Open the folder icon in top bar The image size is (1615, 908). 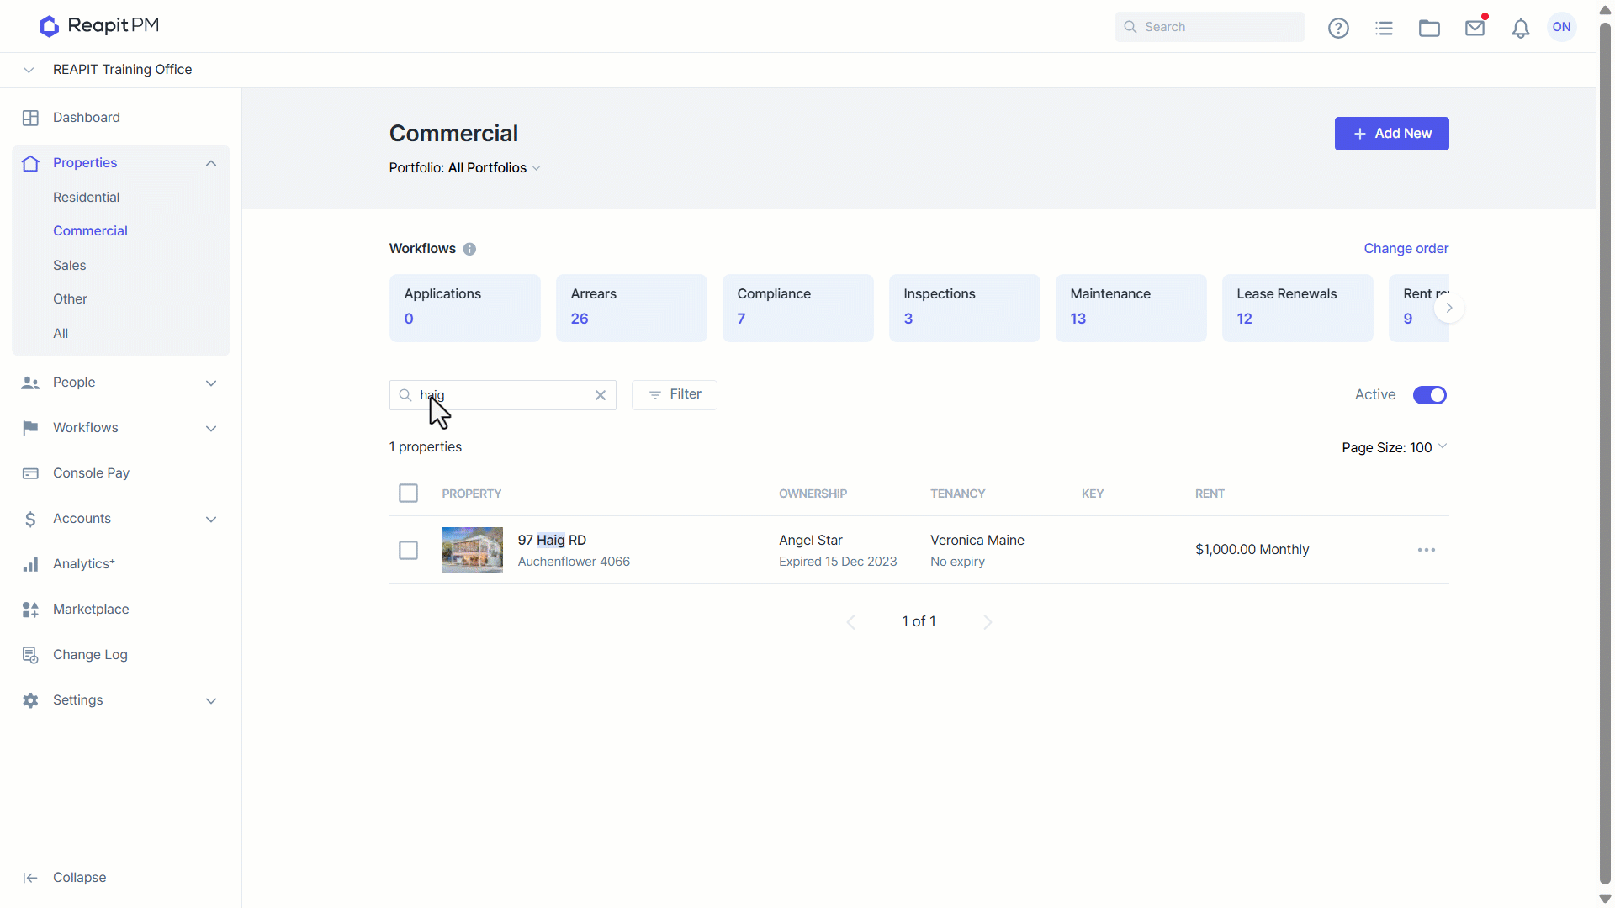pyautogui.click(x=1429, y=28)
